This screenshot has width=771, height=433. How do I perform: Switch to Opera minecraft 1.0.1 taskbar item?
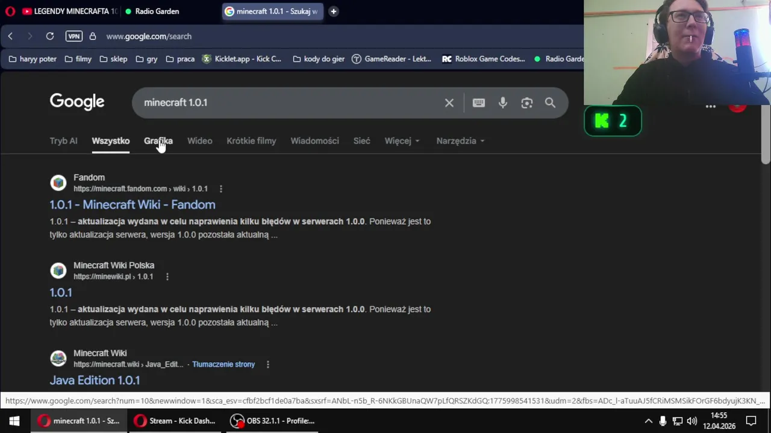point(79,421)
